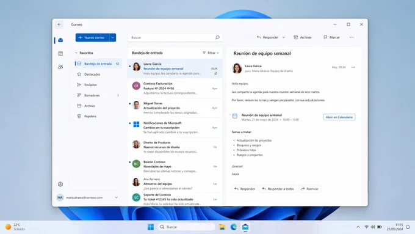Image resolution: width=415 pixels, height=234 pixels.
Task: Open the Enviados folder
Action: 98,85
